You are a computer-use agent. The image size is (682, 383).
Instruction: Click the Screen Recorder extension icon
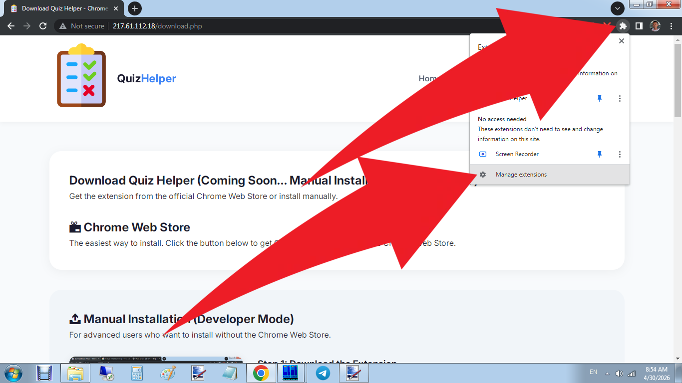tap(483, 154)
